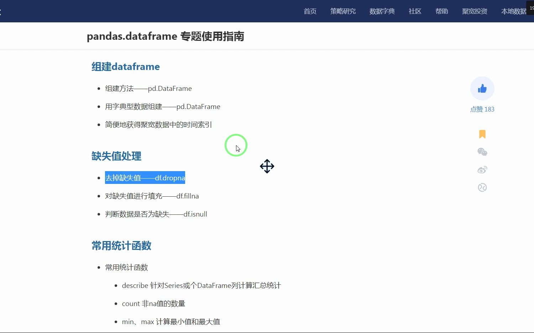This screenshot has width=534, height=333.
Task: Click the min、max 计算最小值和最大值 line
Action: pyautogui.click(x=171, y=322)
